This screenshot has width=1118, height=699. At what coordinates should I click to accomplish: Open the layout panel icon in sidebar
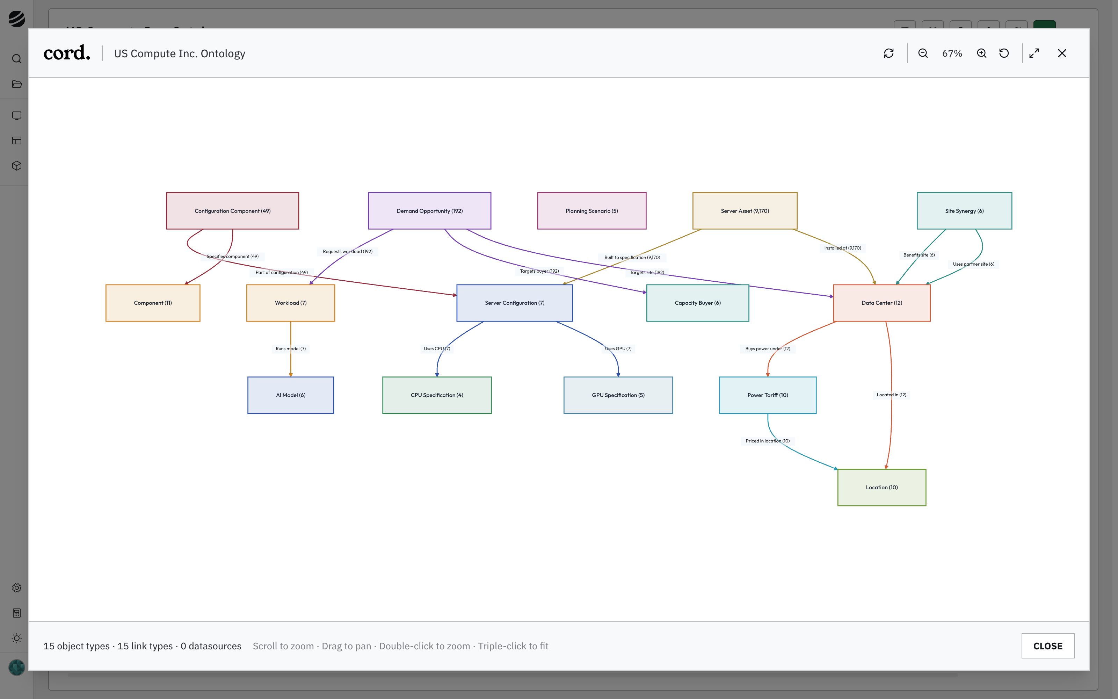point(17,140)
